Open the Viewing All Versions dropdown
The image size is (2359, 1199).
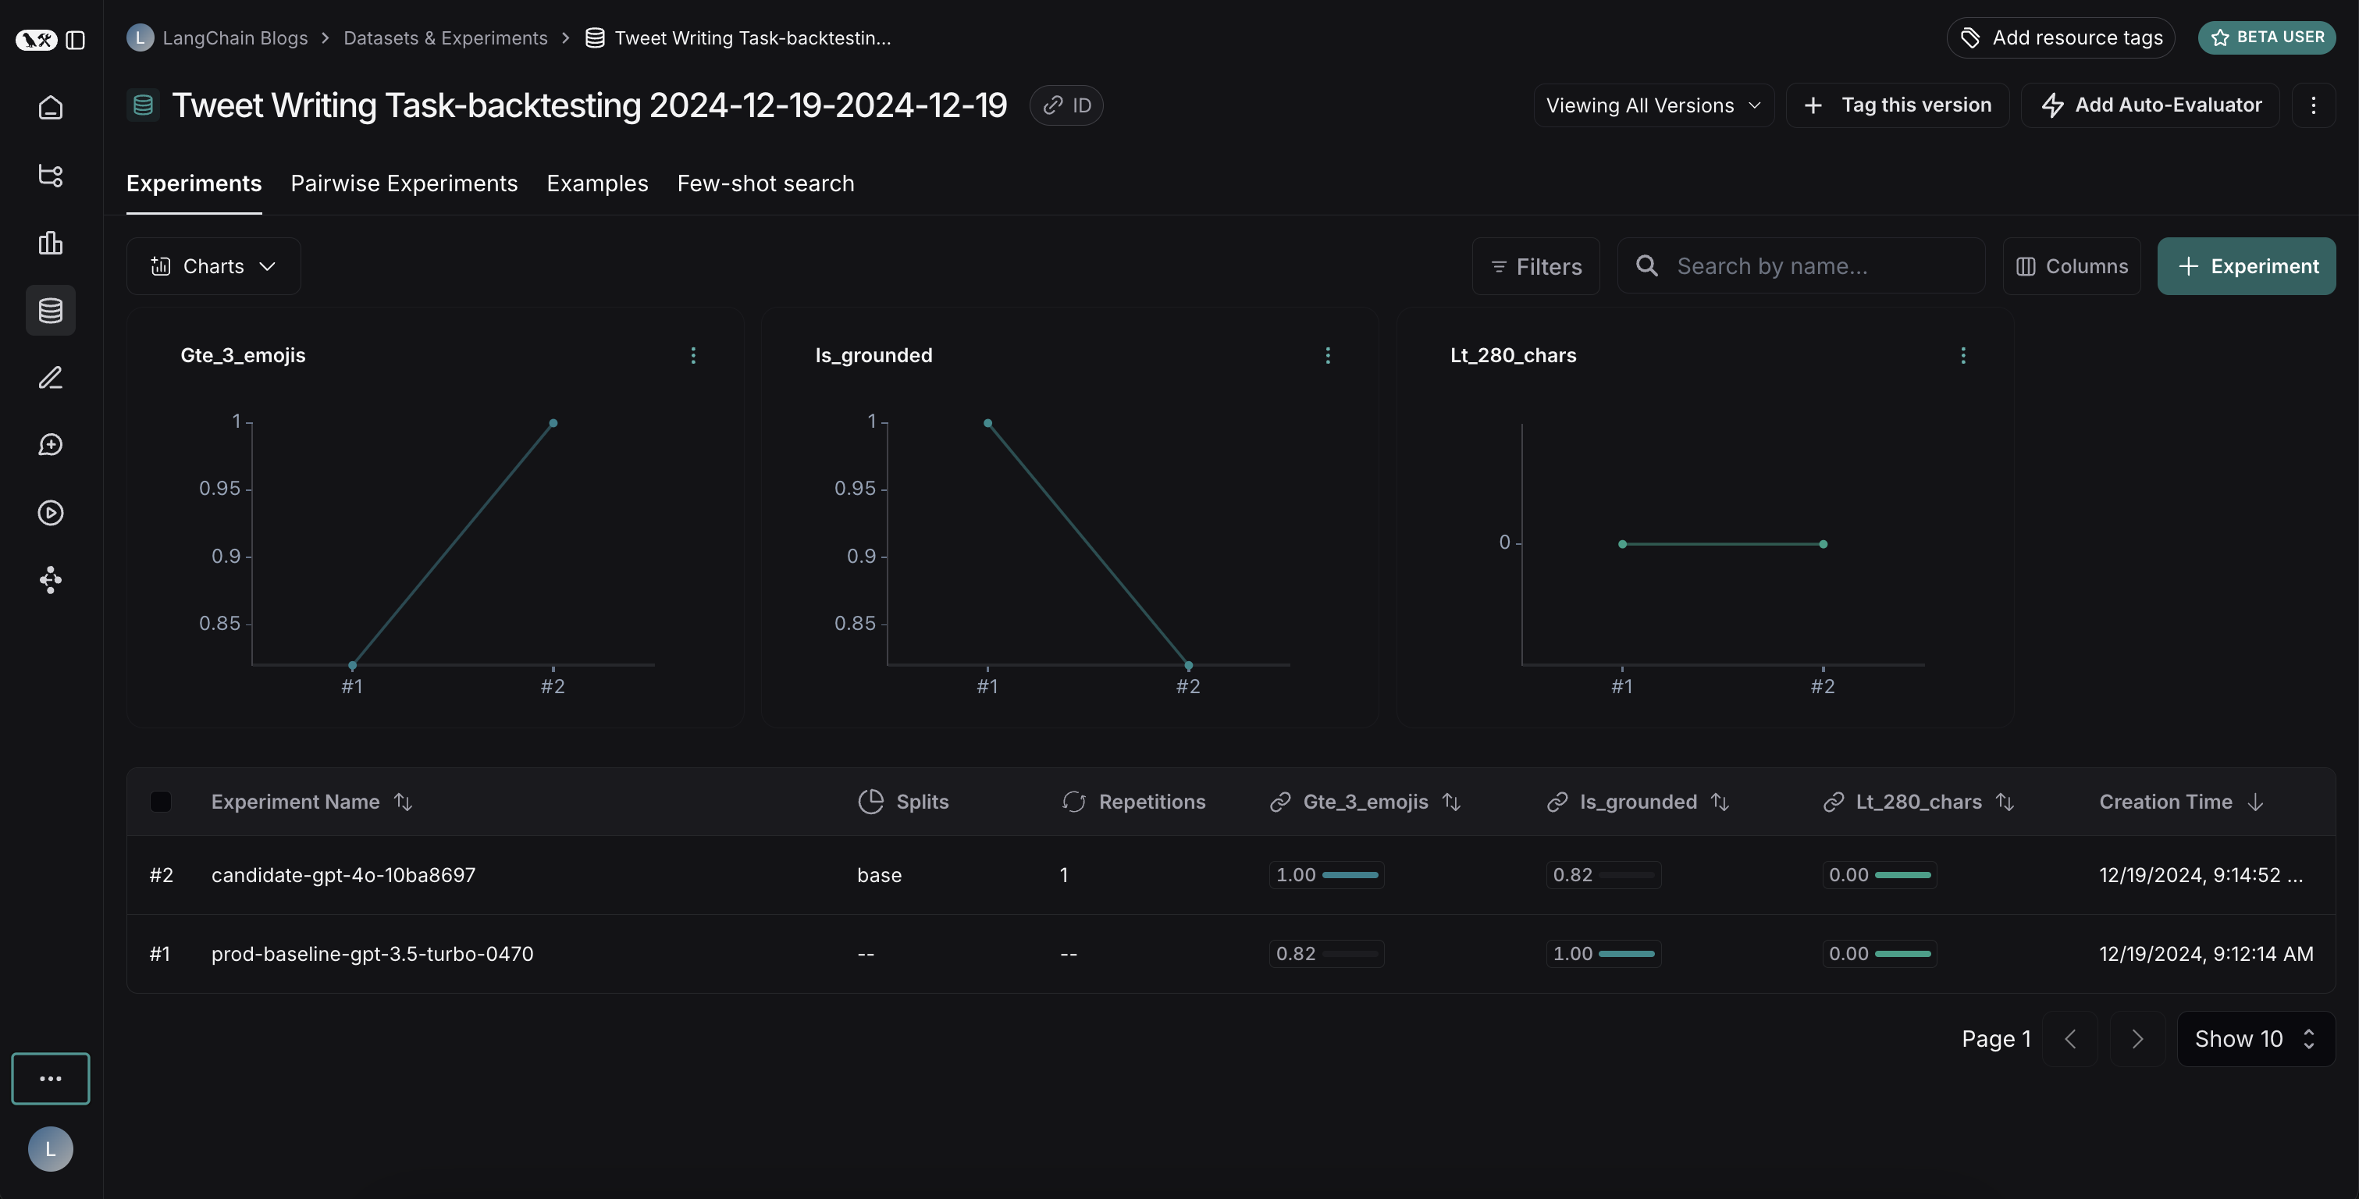pyautogui.click(x=1653, y=105)
